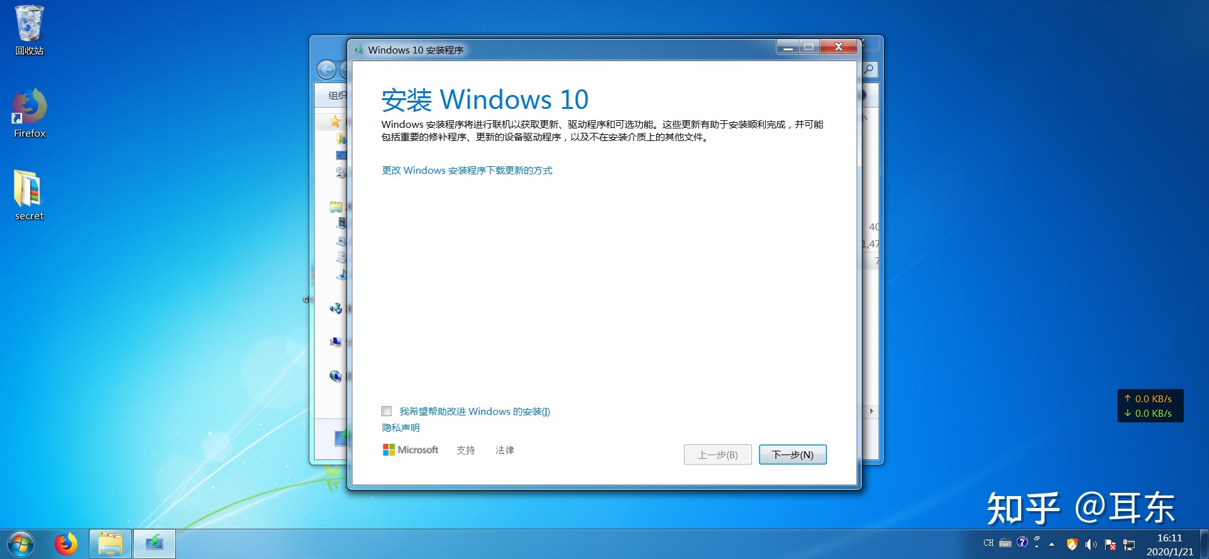This screenshot has width=1209, height=559.
Task: Close the Windows 10 setup window
Action: 838,47
